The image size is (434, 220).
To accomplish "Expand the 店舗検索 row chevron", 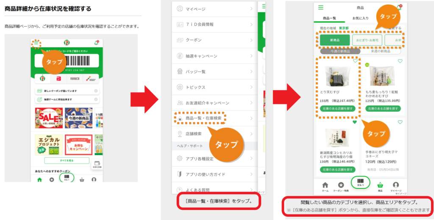I will pyautogui.click(x=251, y=134).
